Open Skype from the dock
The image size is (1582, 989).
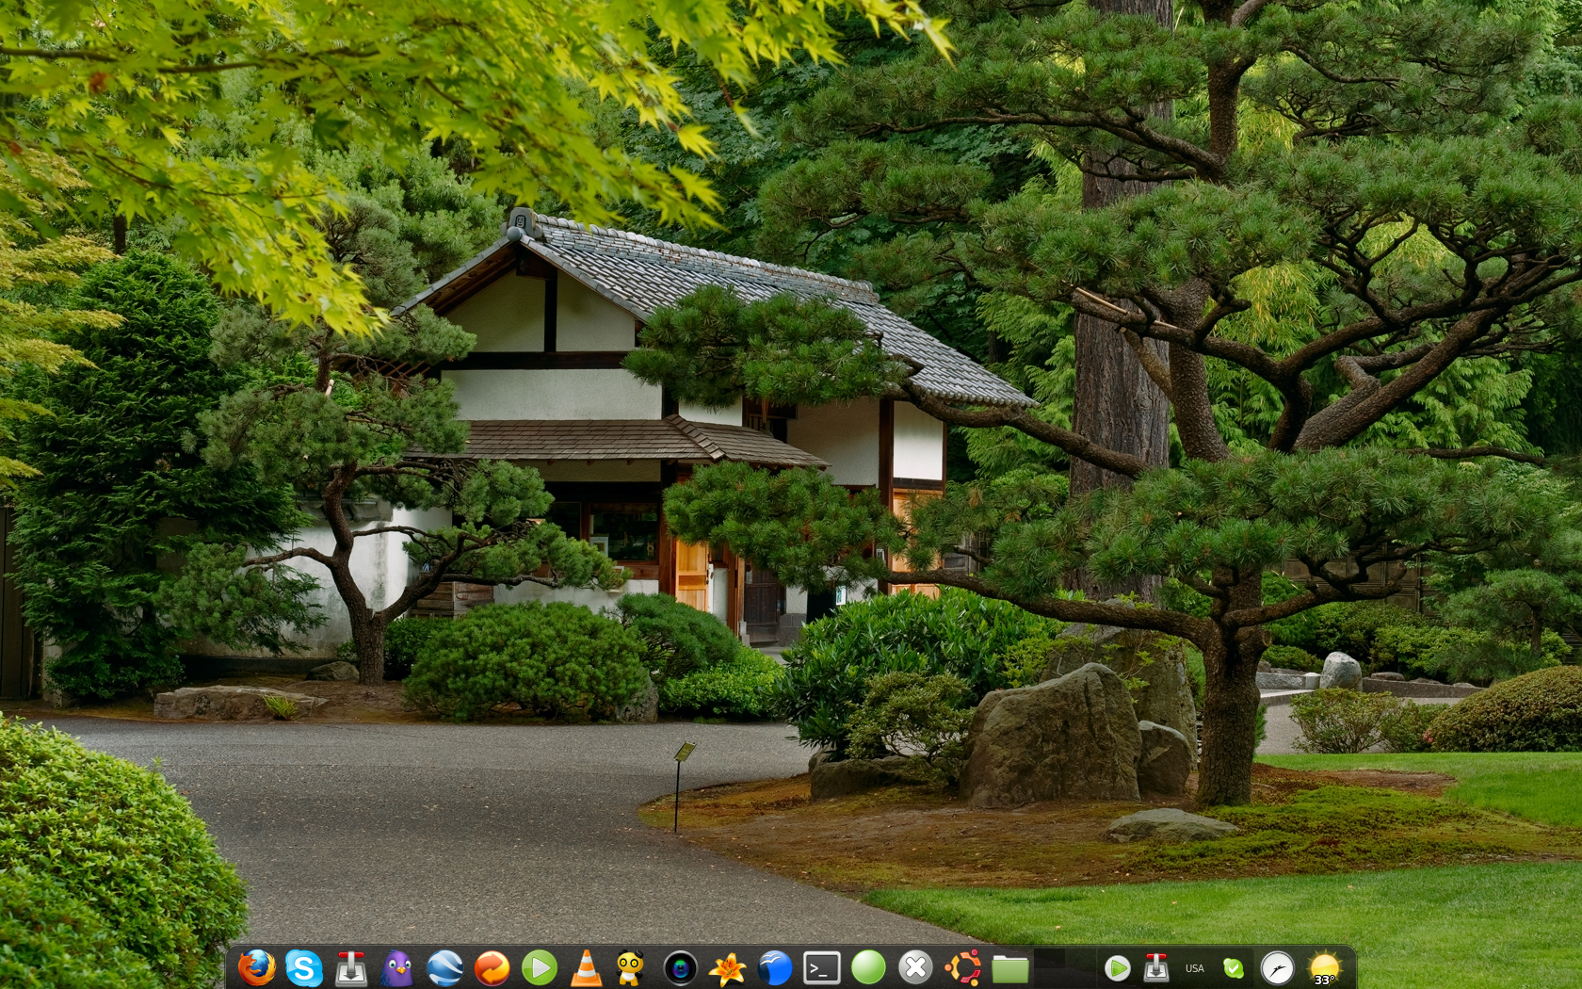[303, 967]
